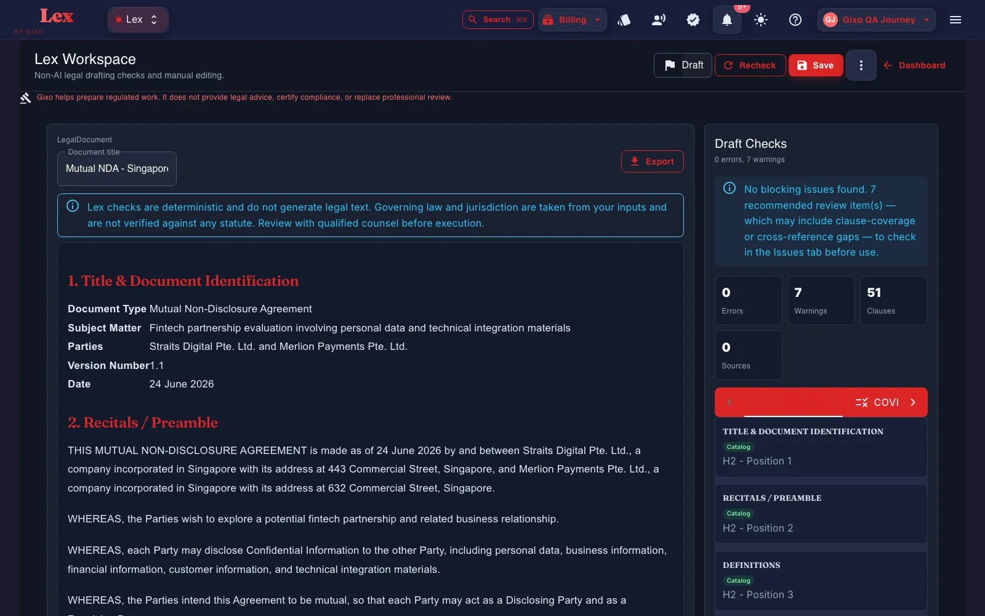Click the version number '1.1' value
The height and width of the screenshot is (616, 985).
157,366
